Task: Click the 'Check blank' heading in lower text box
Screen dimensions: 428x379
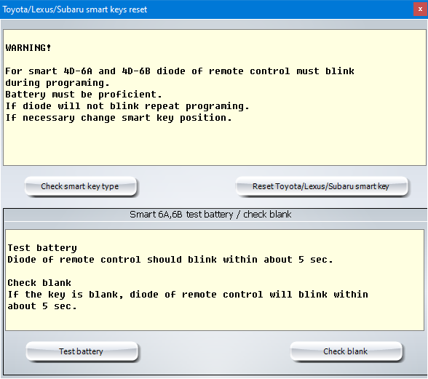Action: (39, 283)
